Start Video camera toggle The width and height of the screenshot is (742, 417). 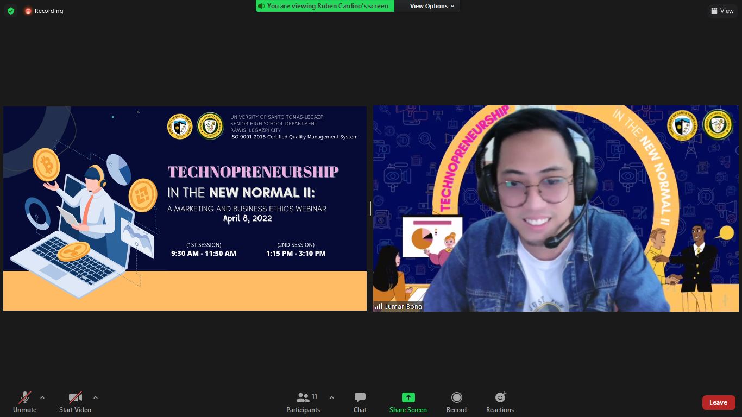[75, 402]
